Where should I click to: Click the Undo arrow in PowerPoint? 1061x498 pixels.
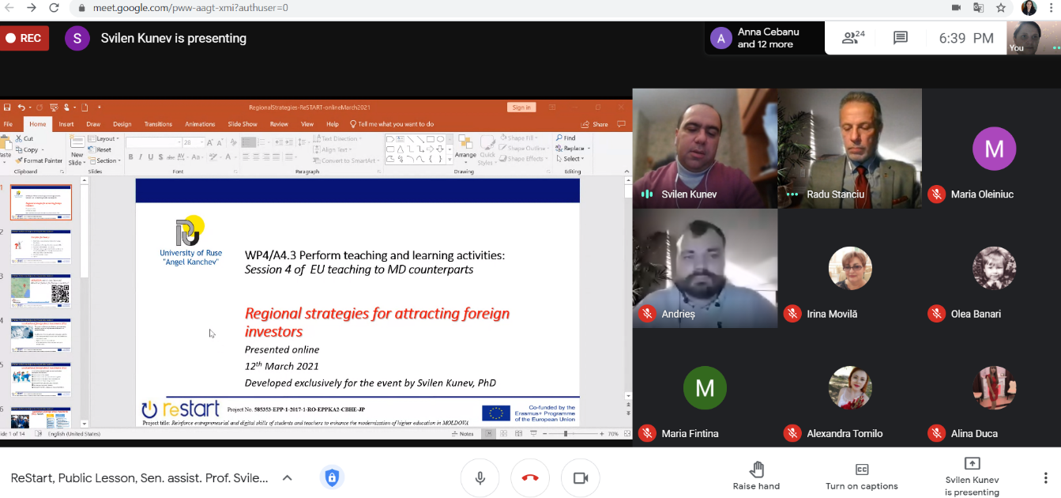pos(21,108)
